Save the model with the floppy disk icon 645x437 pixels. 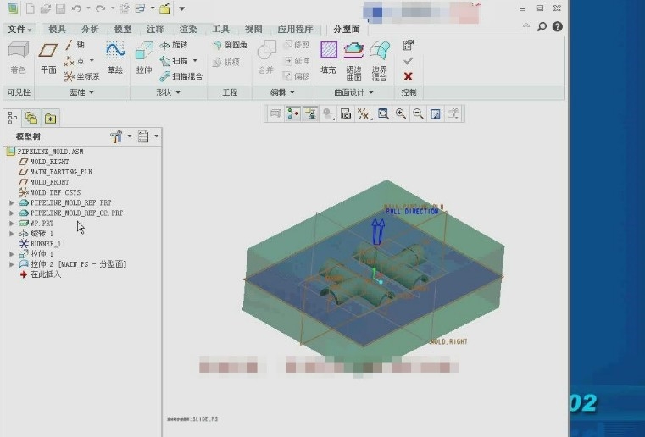[60, 8]
